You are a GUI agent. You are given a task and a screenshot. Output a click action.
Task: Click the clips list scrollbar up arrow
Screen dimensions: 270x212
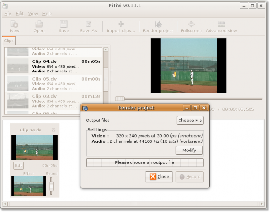click(106, 50)
